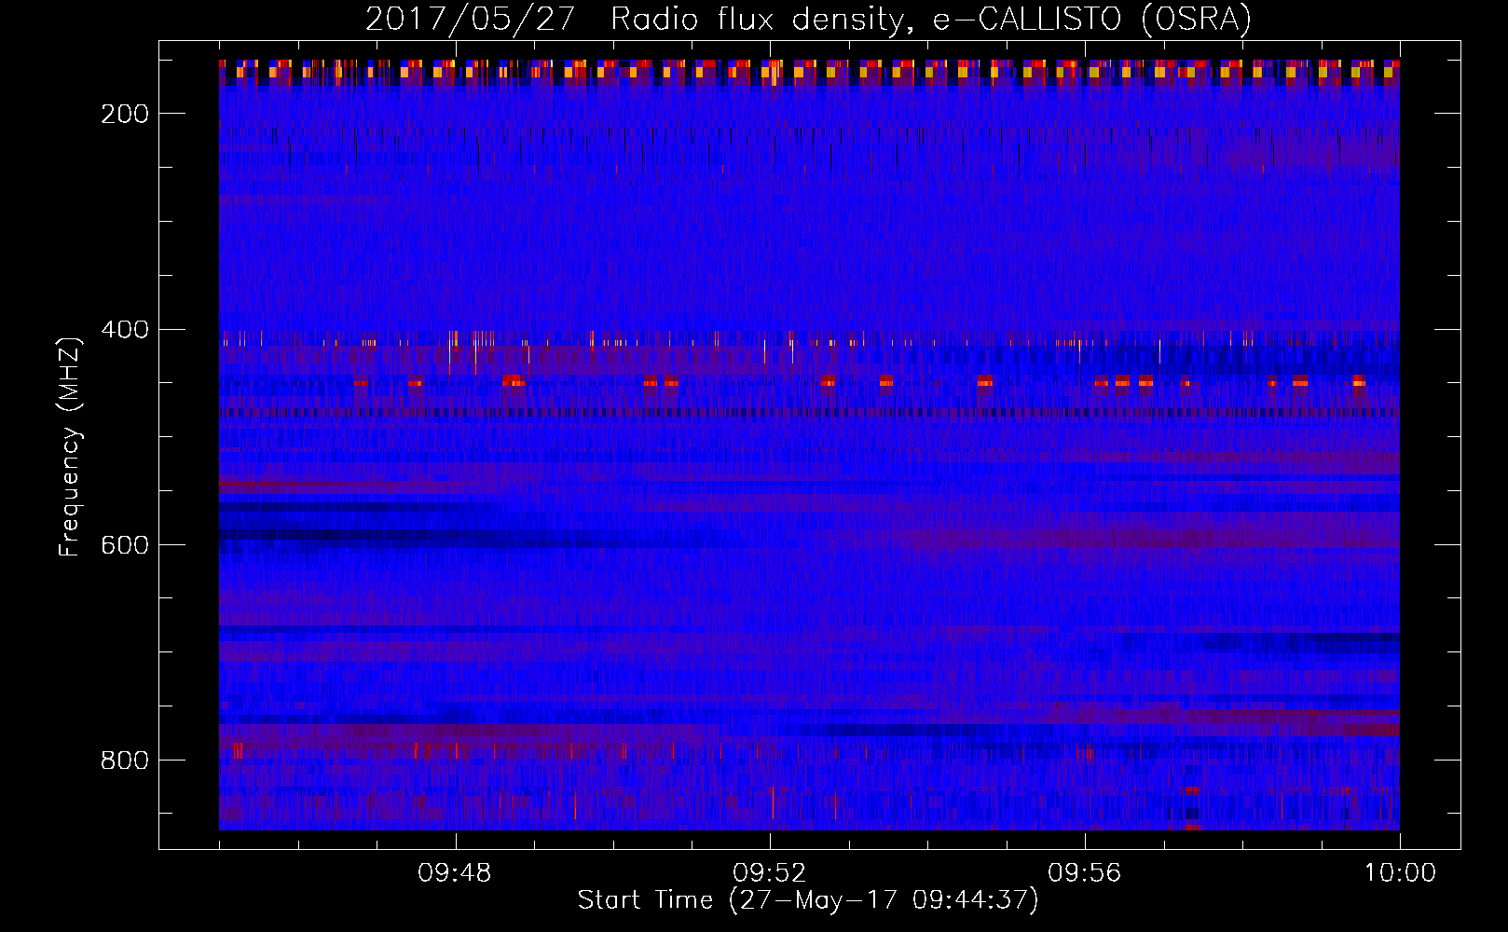Click the 800 frequency tick label

125,761
